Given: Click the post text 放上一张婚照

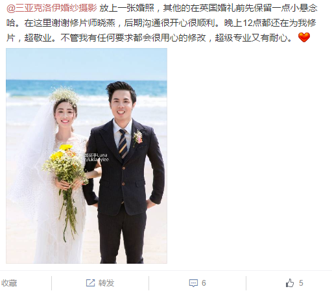Looking at the screenshot, I should pos(127,8).
